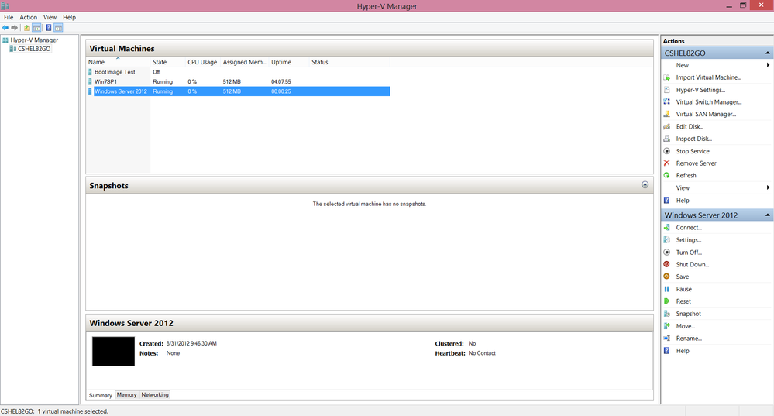Expand the server View submenu in Actions
774x416 pixels.
(x=768, y=187)
